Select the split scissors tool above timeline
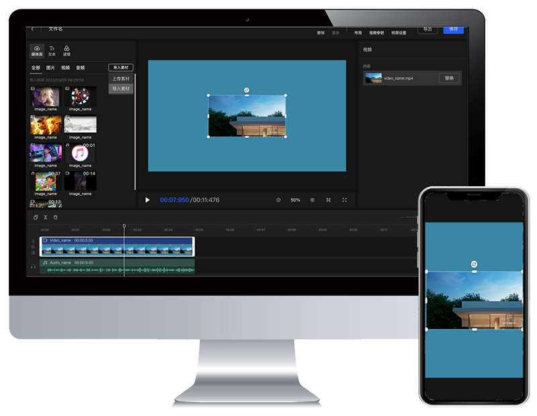Image resolution: width=537 pixels, height=416 pixels. coord(46,217)
